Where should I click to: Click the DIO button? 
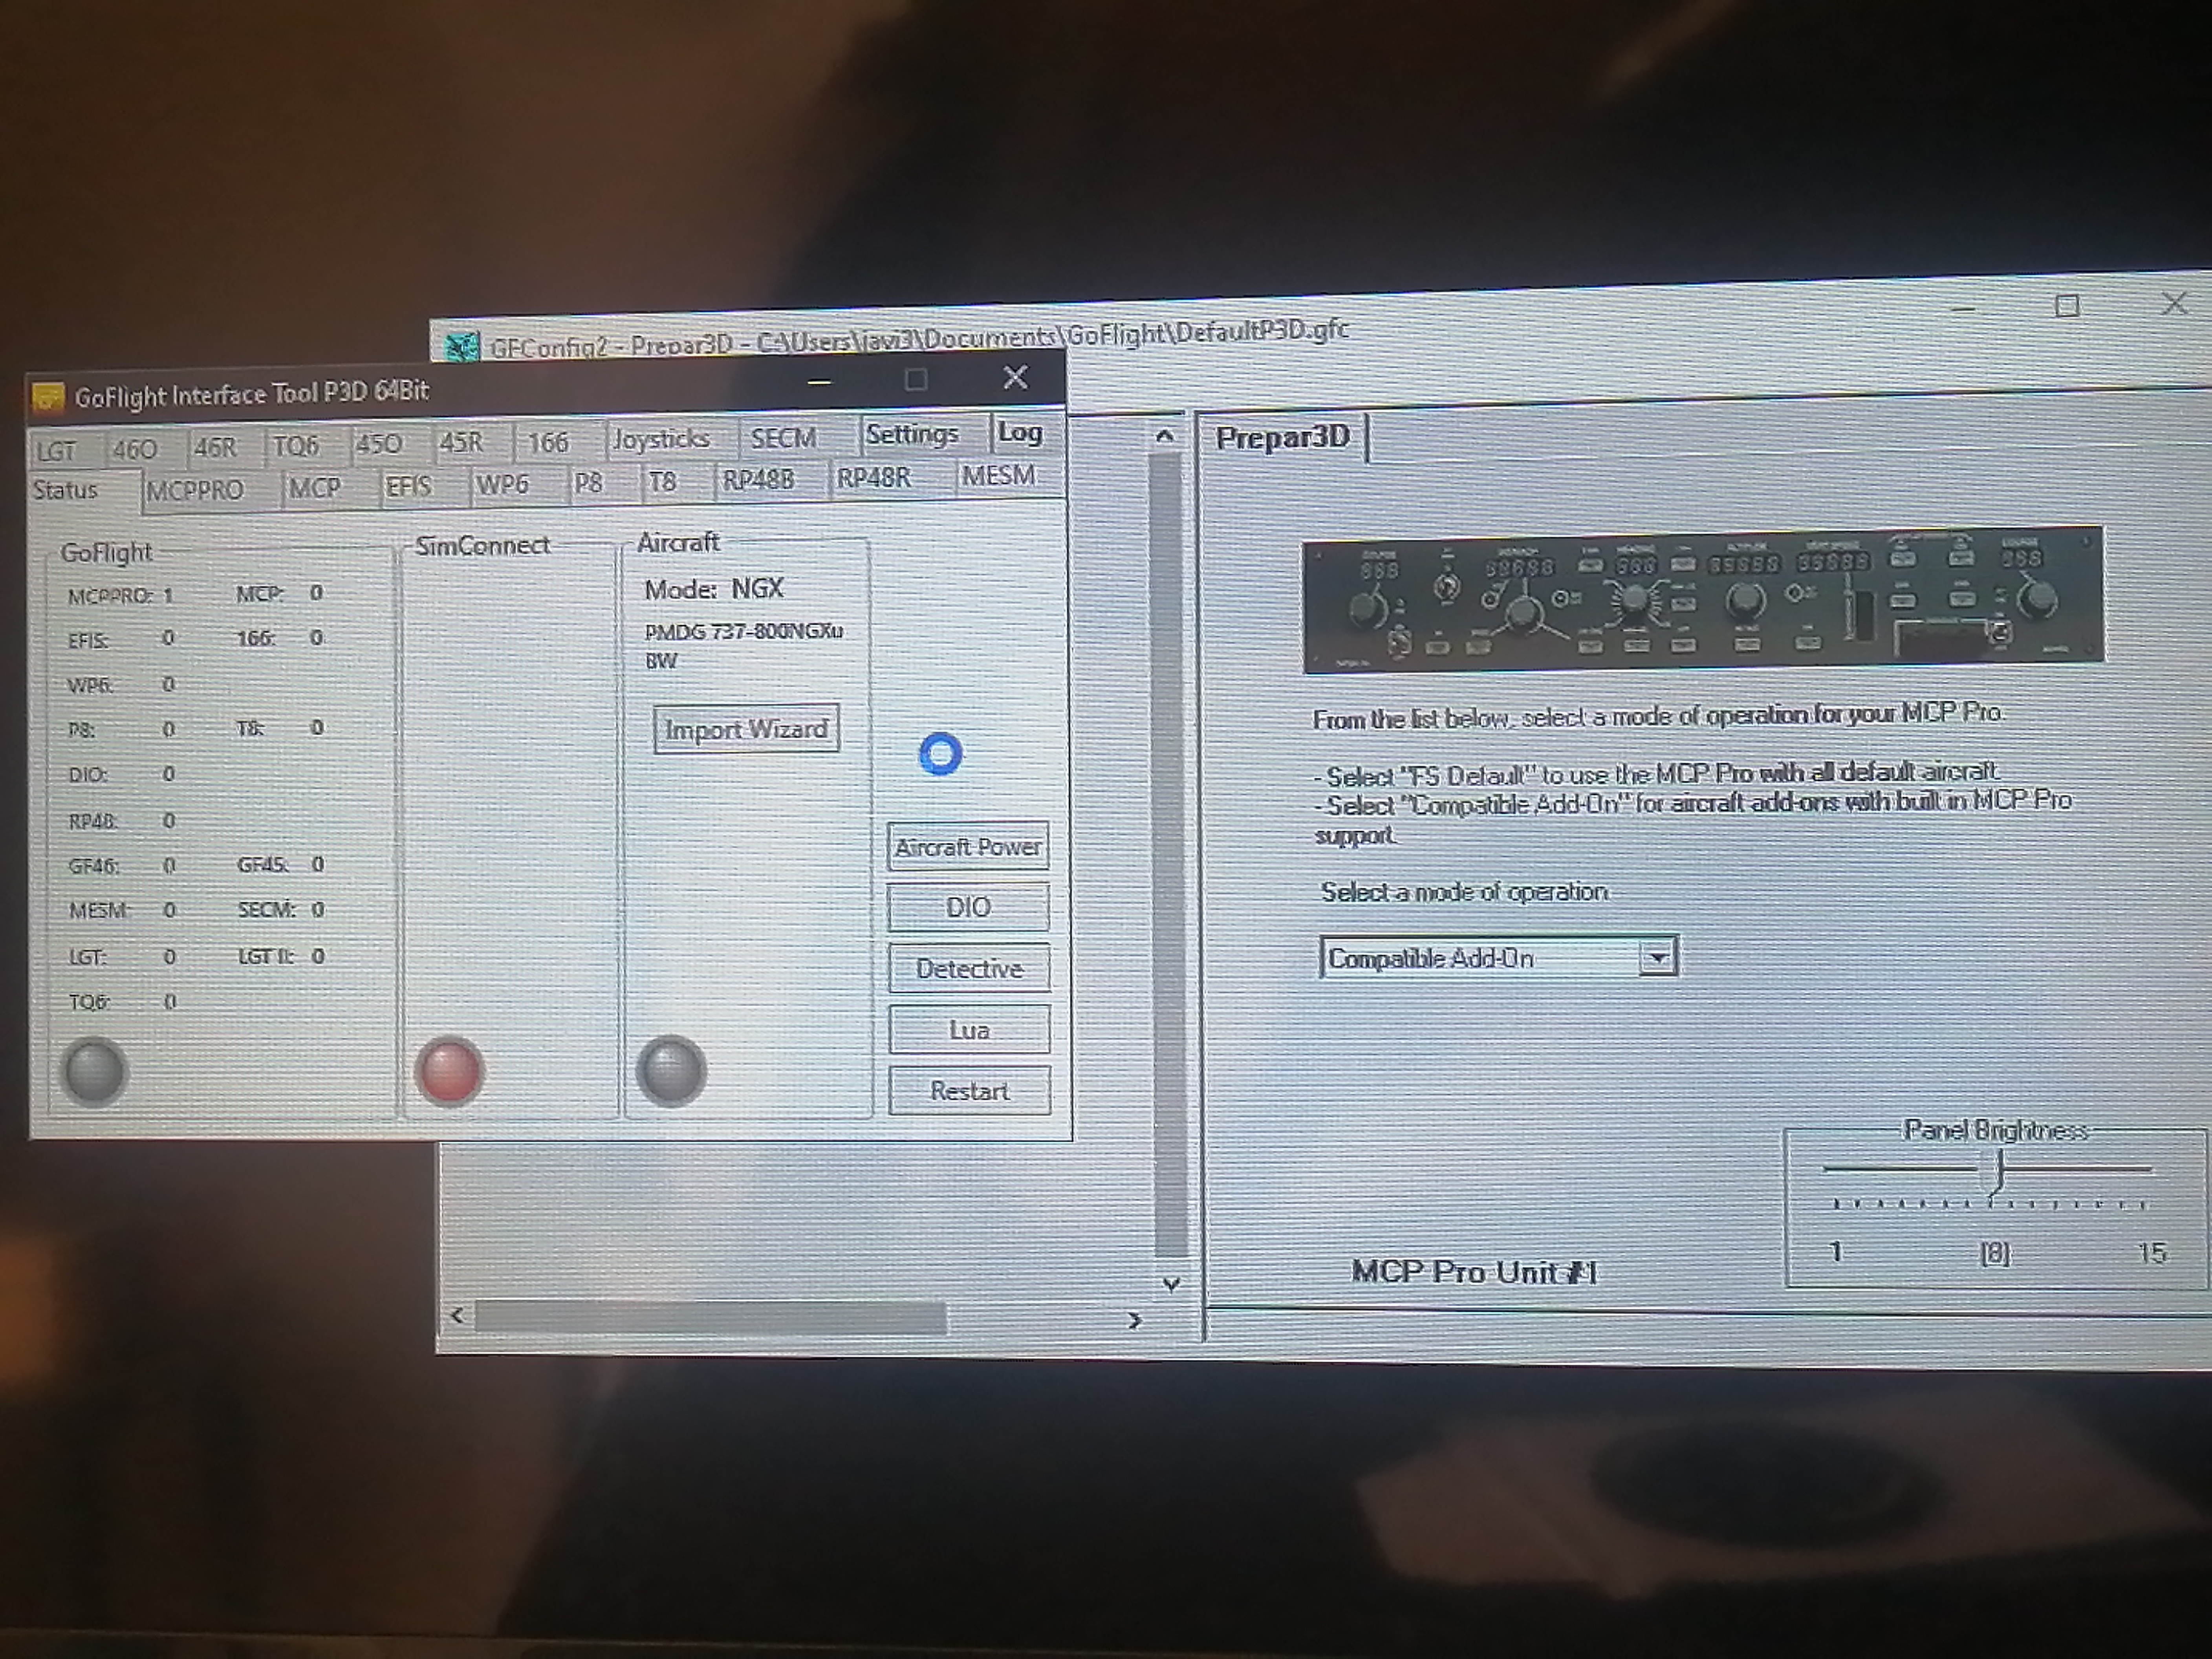[968, 907]
